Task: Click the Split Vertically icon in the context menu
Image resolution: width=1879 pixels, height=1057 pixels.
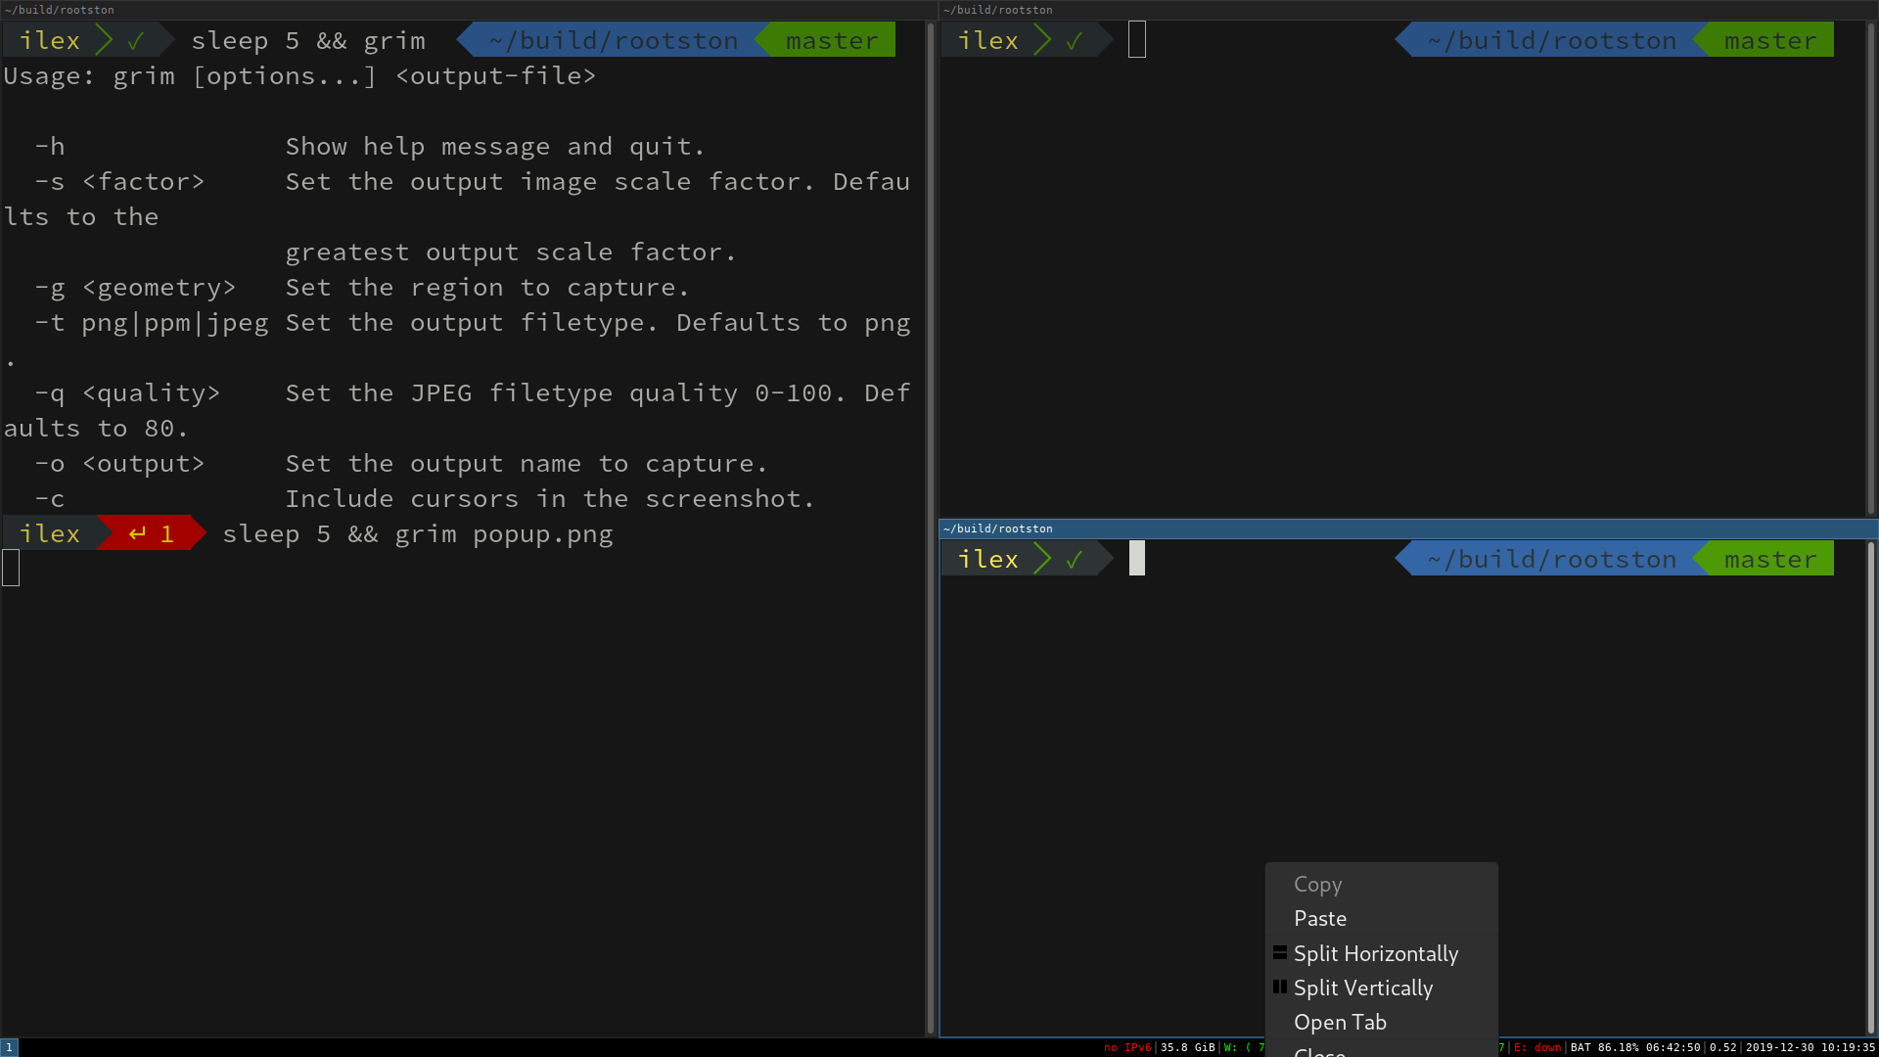Action: [x=1280, y=987]
